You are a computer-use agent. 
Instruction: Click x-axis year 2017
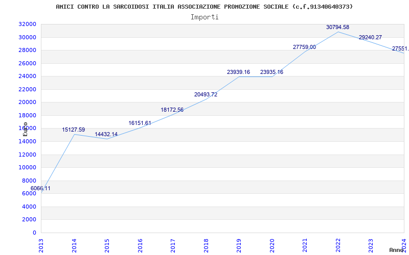point(173,246)
